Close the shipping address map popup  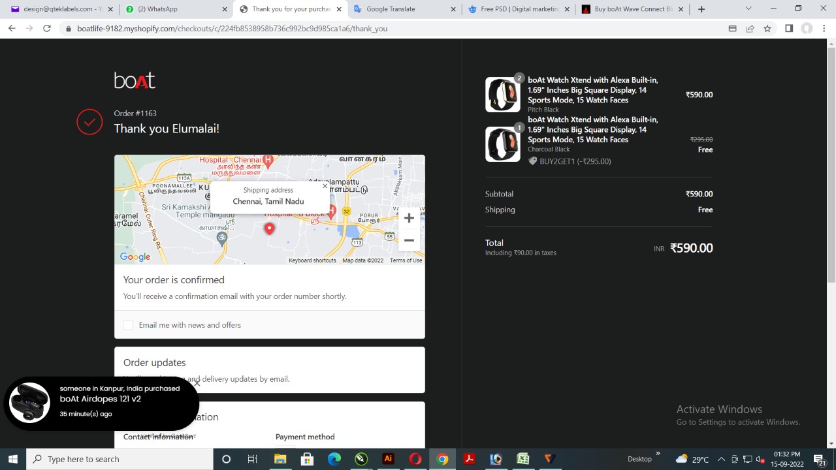point(325,186)
